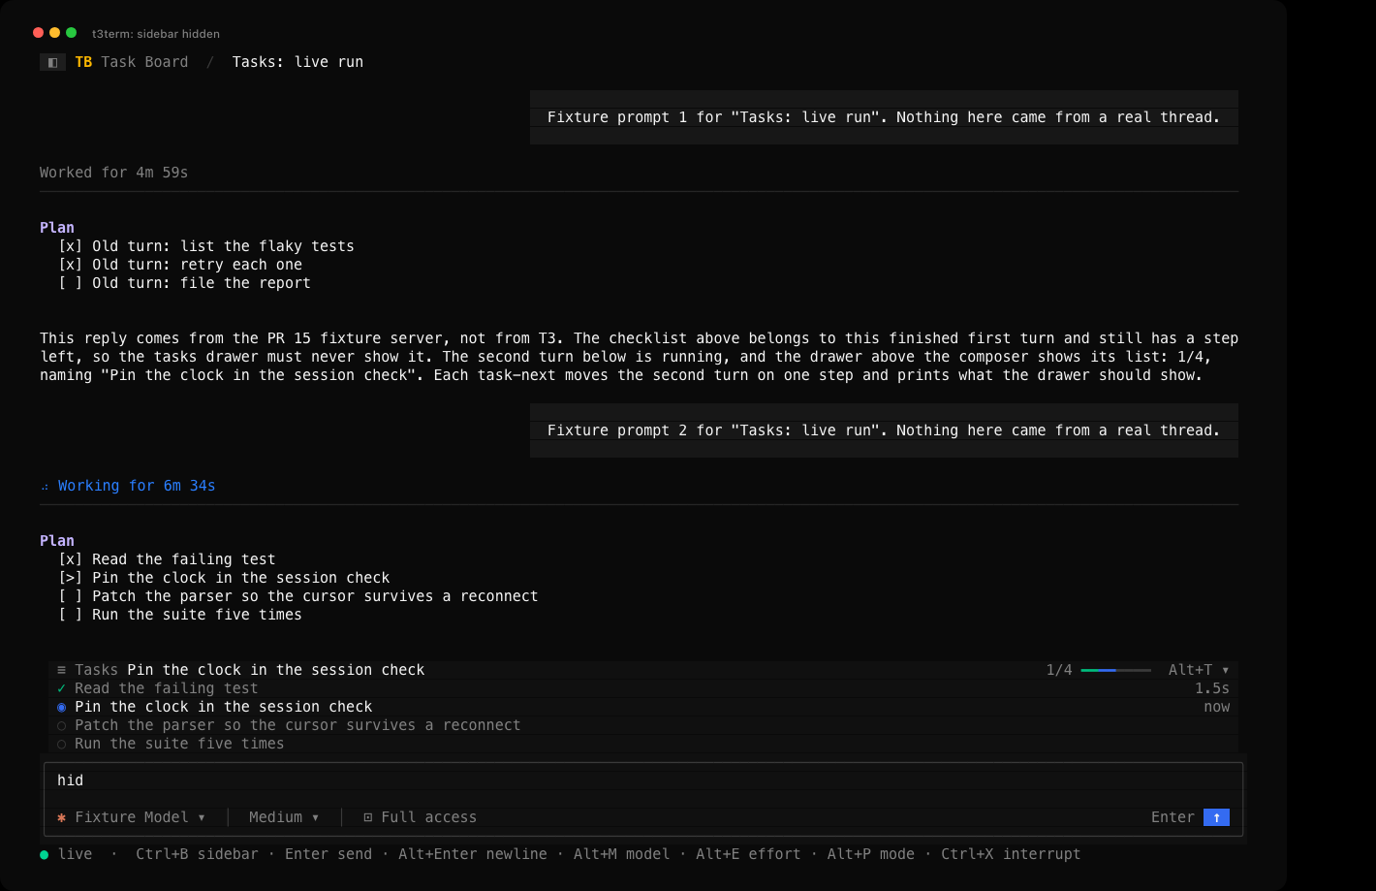Viewport: 1376px width, 891px height.
Task: Click the orange asterisk model icon
Action: (x=61, y=817)
